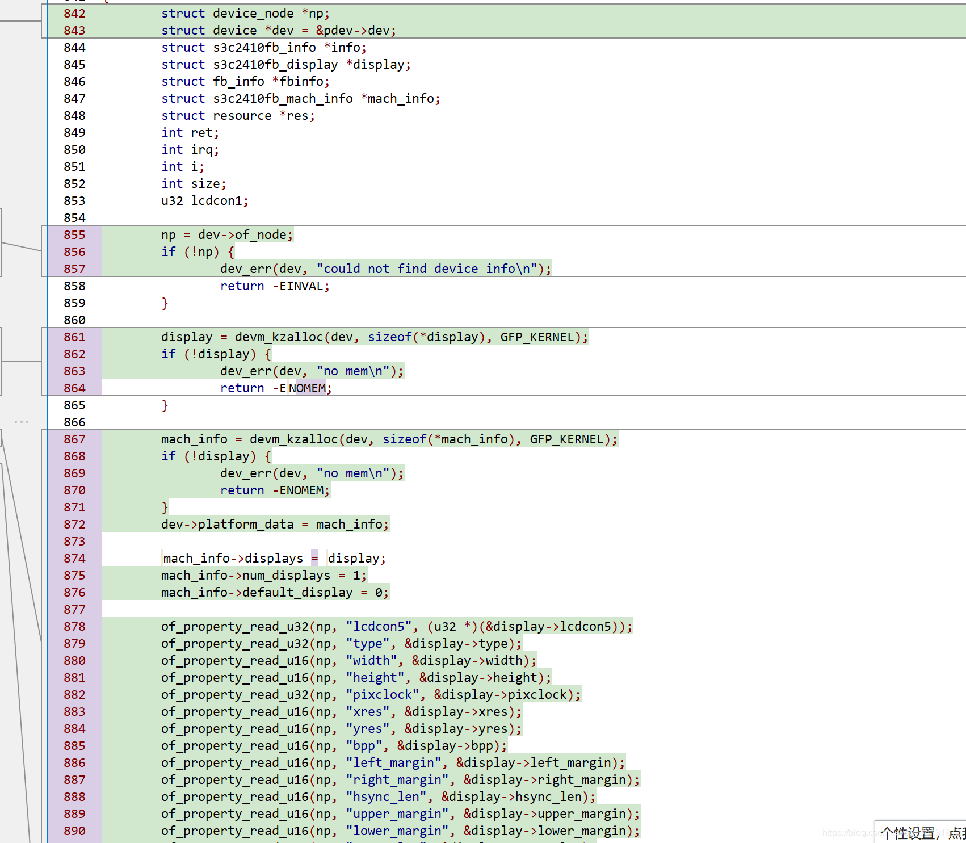Click the "lcdcon5" property read line
This screenshot has height=843, width=966.
point(397,626)
